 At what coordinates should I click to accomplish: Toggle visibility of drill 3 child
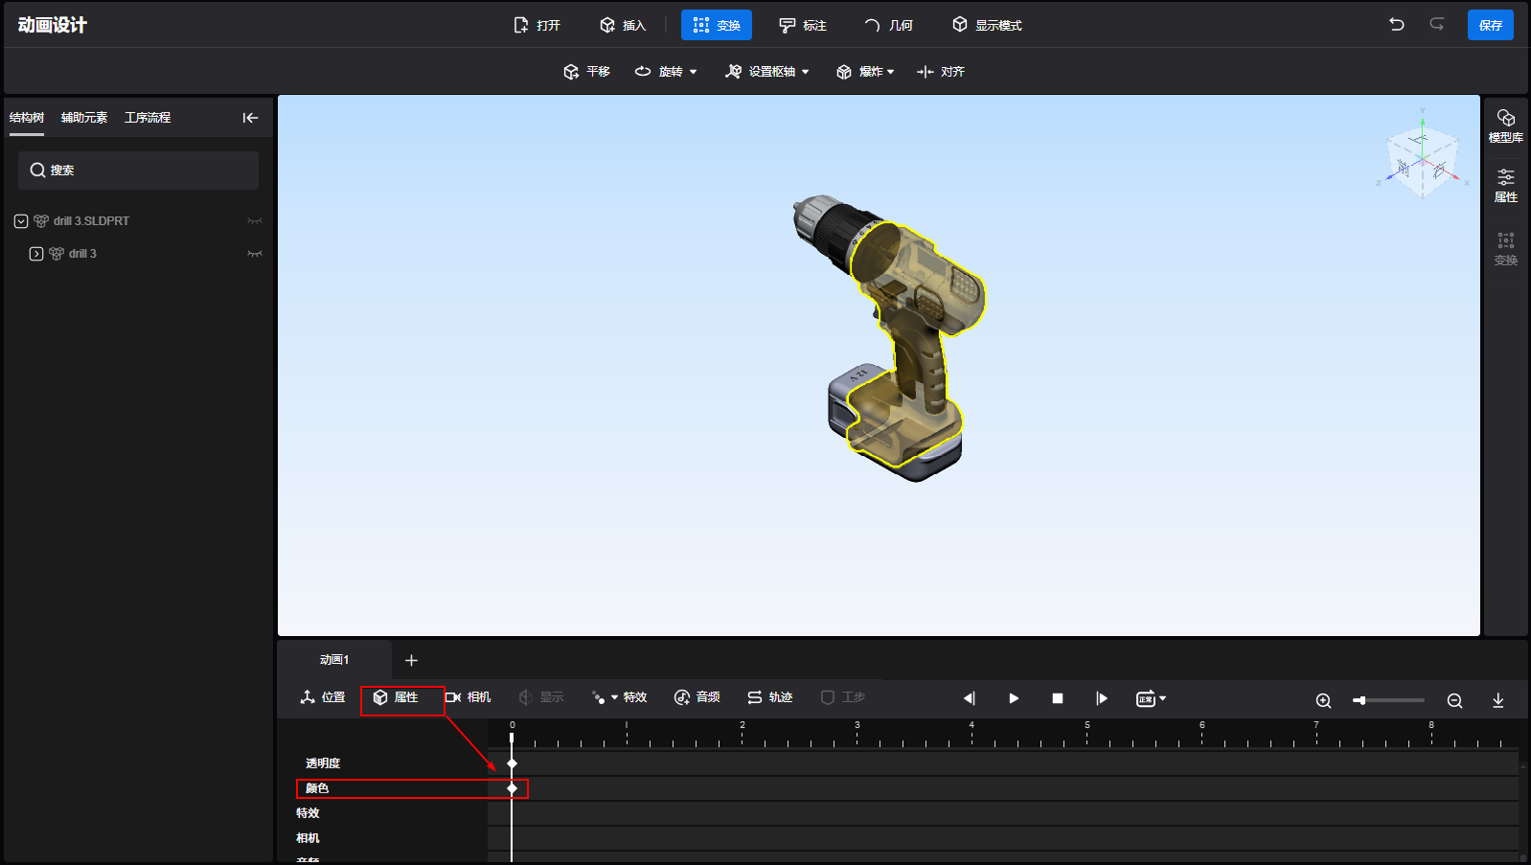255,254
